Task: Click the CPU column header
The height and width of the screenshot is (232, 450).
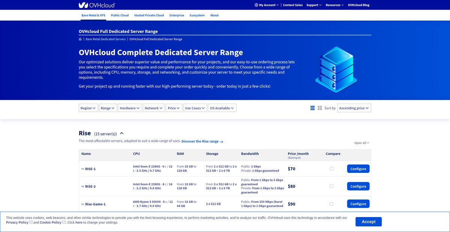Action: click(x=136, y=154)
